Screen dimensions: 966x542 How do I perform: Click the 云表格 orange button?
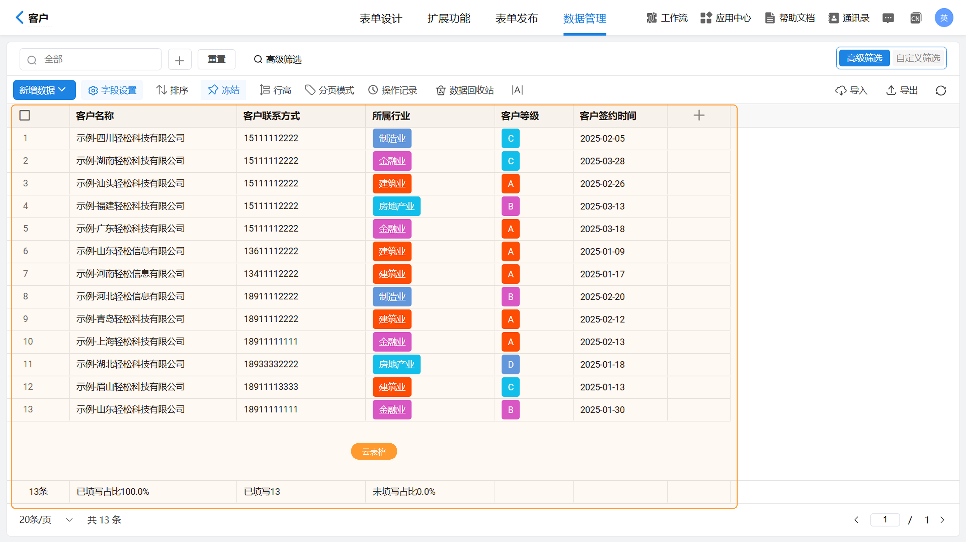pos(374,451)
